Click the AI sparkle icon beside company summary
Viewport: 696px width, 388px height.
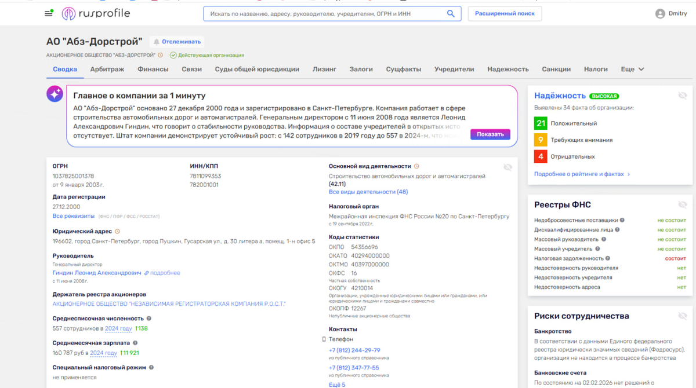point(55,93)
